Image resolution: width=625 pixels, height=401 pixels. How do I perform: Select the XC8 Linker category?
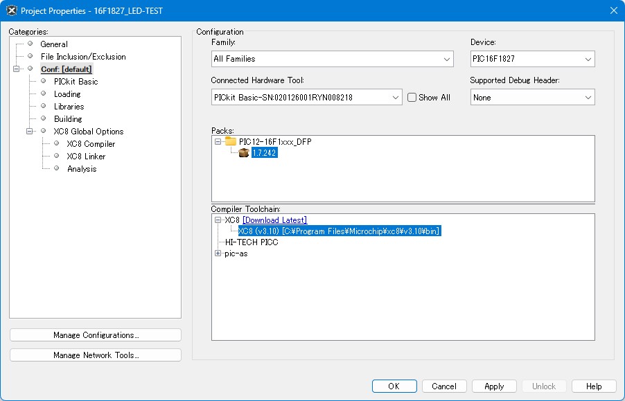pyautogui.click(x=86, y=157)
